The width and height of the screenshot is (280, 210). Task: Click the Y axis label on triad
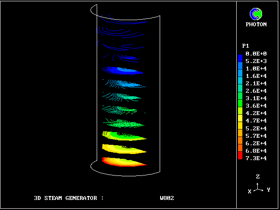(268, 190)
